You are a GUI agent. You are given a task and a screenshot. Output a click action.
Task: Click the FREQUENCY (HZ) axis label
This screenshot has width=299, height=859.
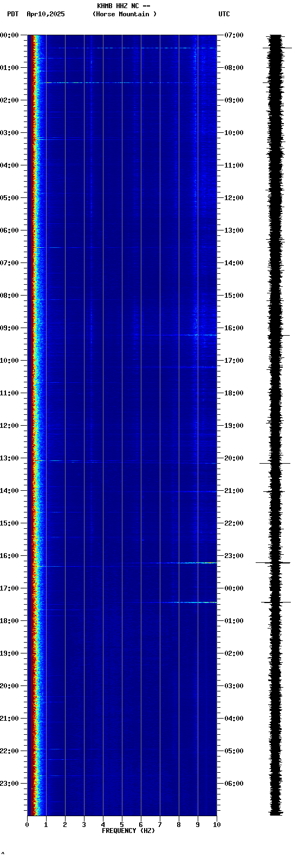click(128, 831)
